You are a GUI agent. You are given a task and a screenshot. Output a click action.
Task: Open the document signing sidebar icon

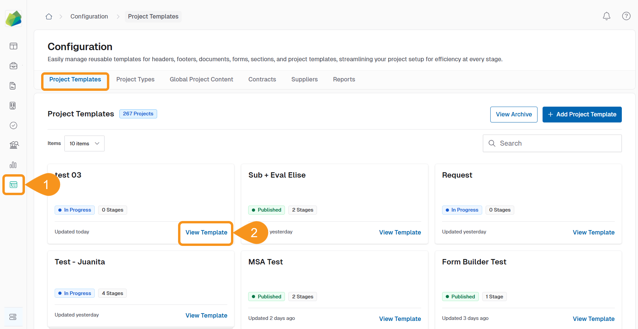(x=13, y=86)
